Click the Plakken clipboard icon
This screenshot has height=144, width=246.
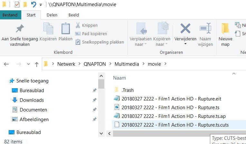tap(66, 29)
